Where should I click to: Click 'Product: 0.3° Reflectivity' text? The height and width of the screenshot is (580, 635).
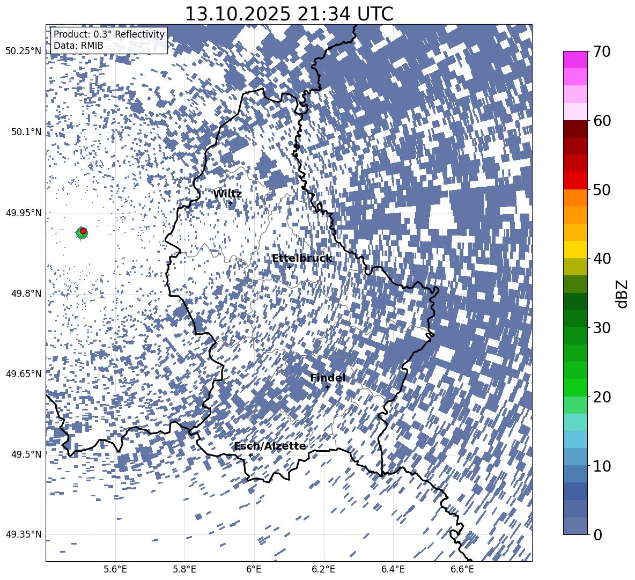tap(109, 34)
